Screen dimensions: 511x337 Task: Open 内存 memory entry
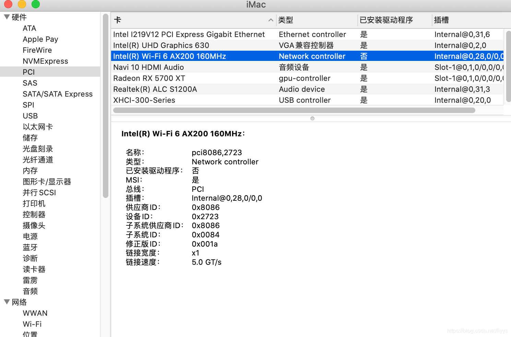point(30,171)
